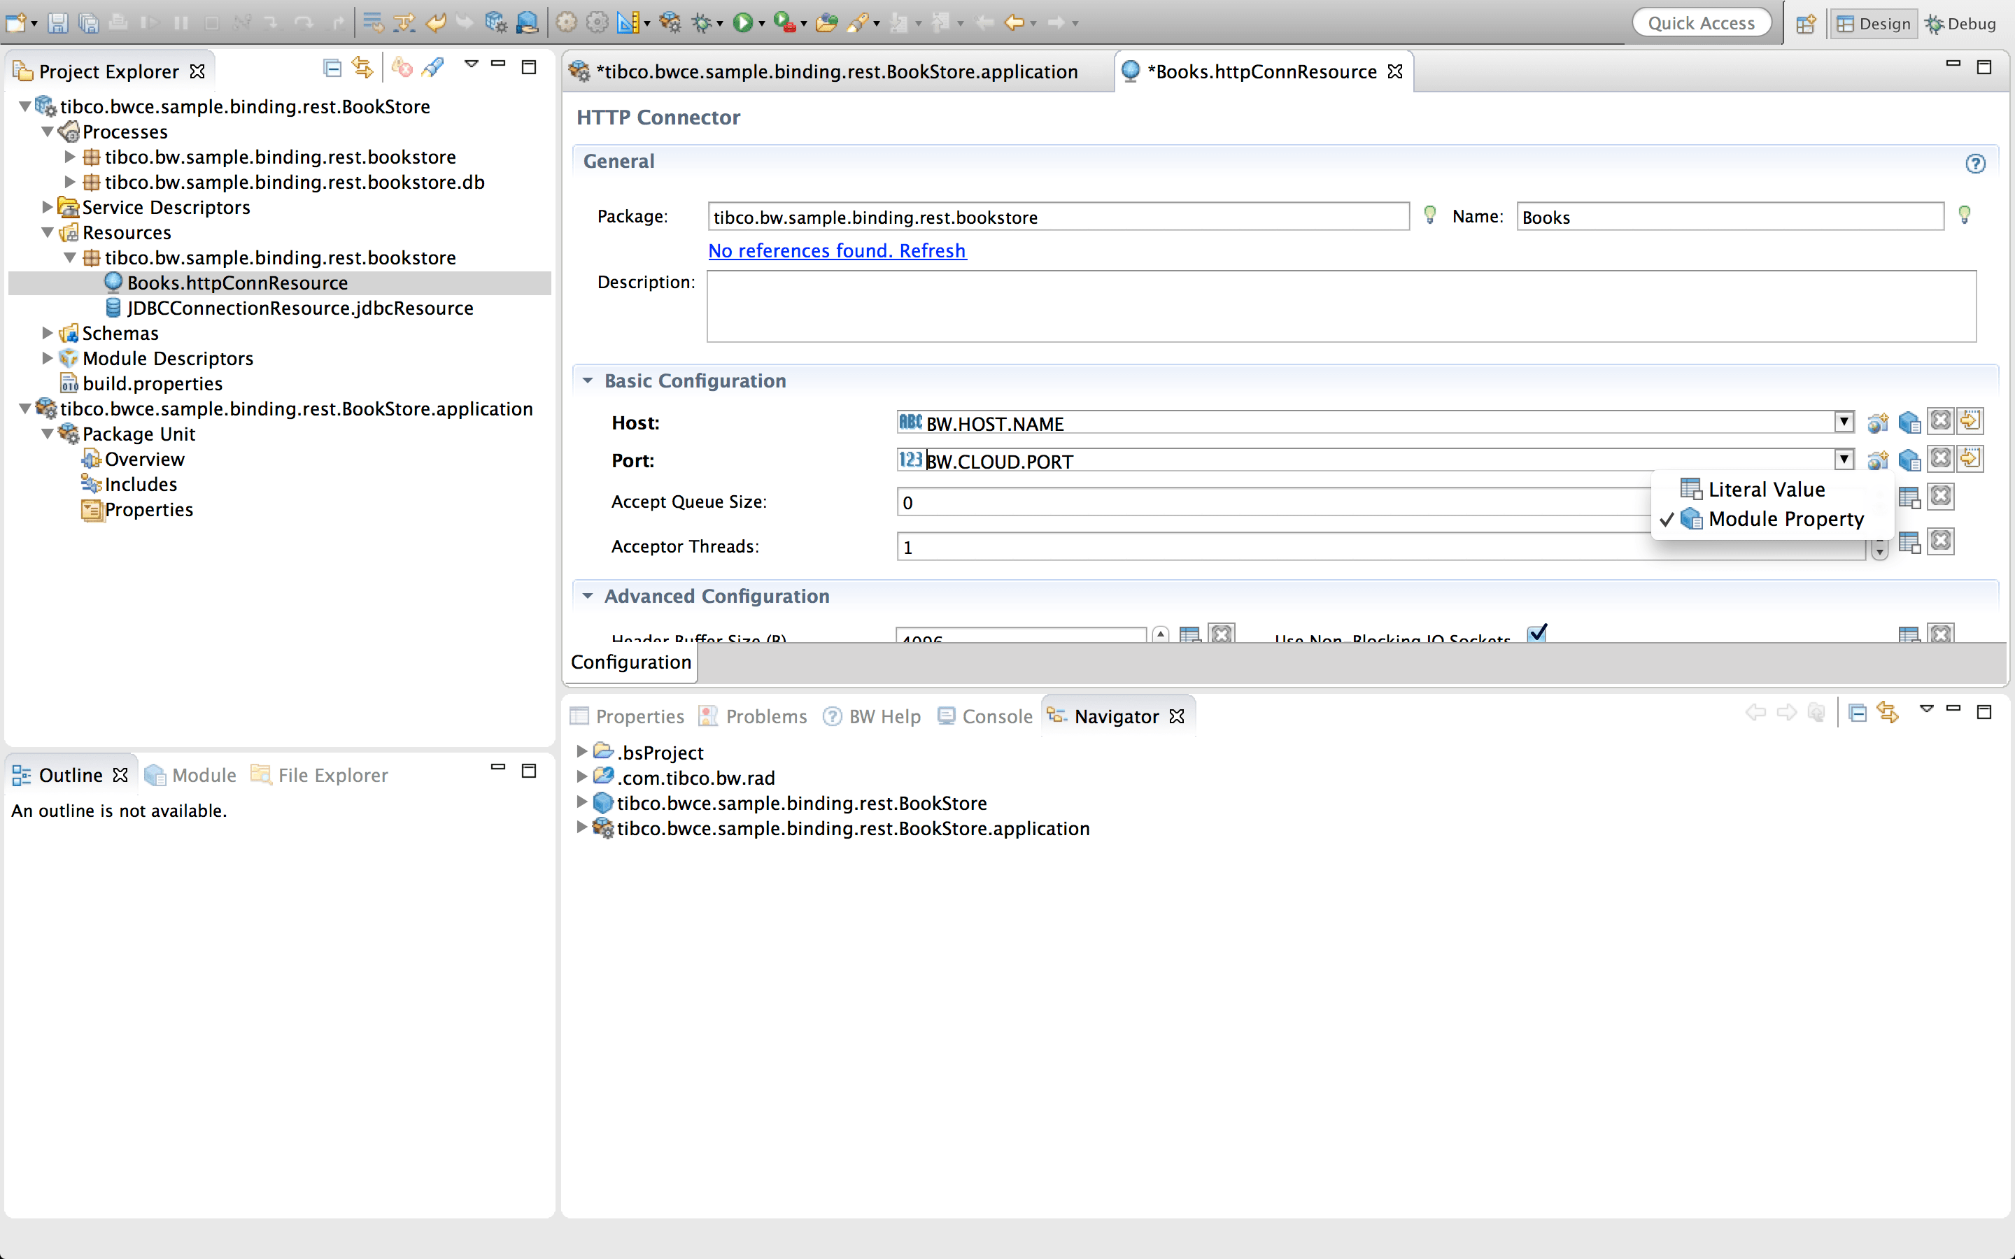Open the Port value type dropdown
The height and width of the screenshot is (1259, 2015).
(x=1844, y=459)
